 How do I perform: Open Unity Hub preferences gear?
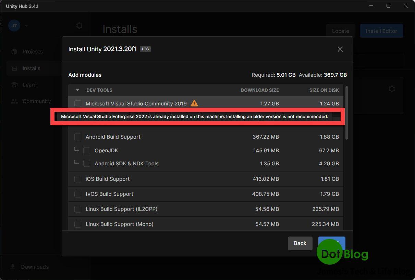tap(79, 25)
